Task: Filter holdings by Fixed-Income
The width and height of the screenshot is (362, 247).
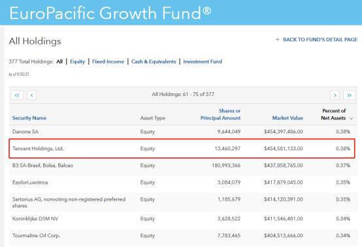Action: click(x=108, y=61)
